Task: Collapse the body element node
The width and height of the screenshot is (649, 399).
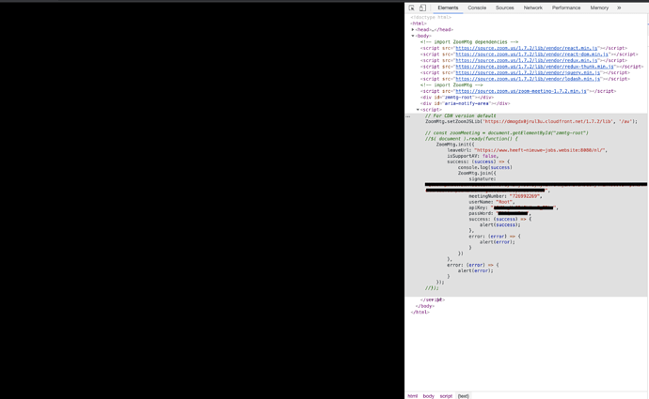Action: (x=413, y=36)
